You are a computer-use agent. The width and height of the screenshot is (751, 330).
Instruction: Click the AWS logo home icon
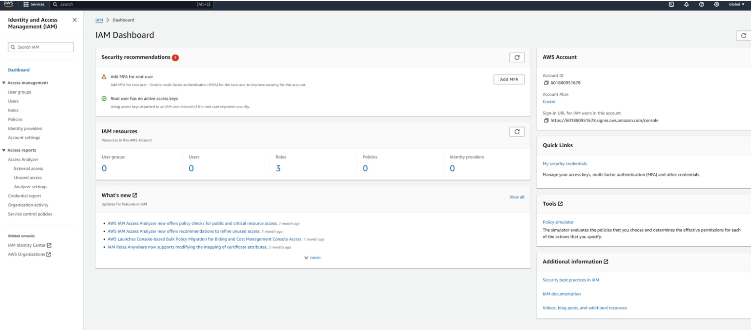8,4
